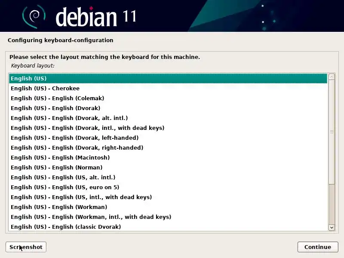
Task: Pick English (US) - English (Dvorak)
Action: click(x=168, y=108)
